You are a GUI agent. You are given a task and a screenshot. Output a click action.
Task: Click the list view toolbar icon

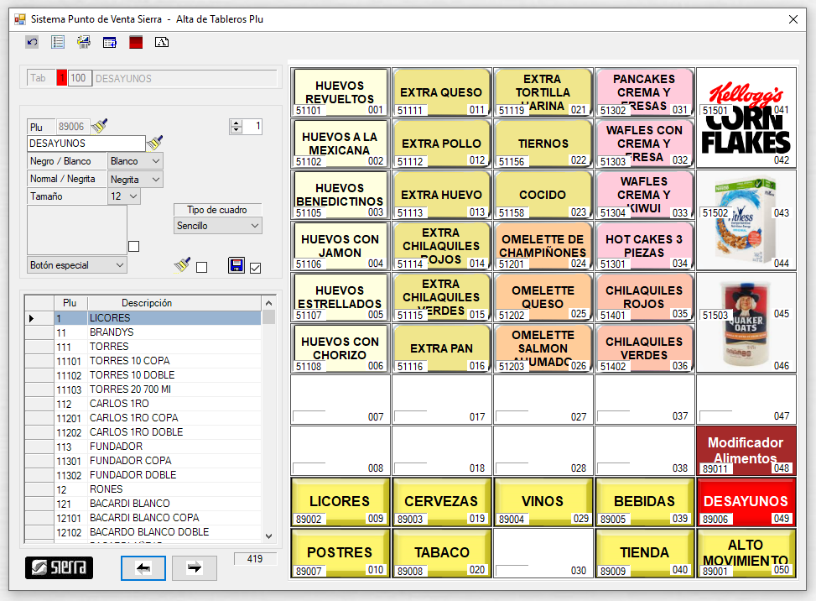58,42
